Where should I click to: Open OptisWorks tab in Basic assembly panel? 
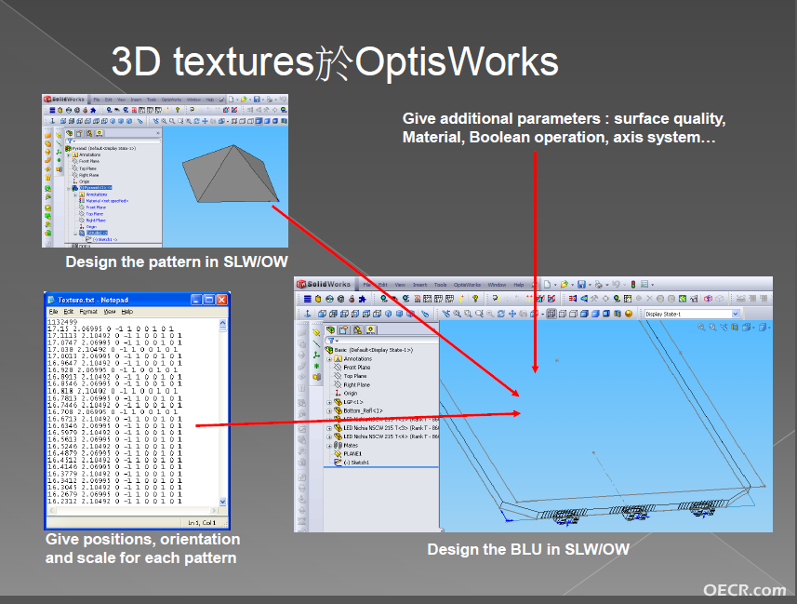point(370,329)
